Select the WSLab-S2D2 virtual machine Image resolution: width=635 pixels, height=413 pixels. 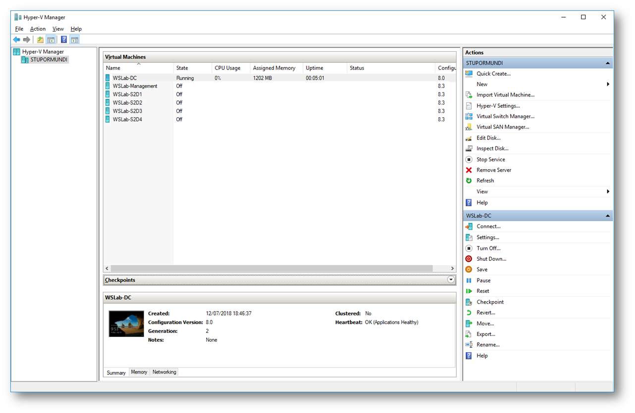[279, 103]
